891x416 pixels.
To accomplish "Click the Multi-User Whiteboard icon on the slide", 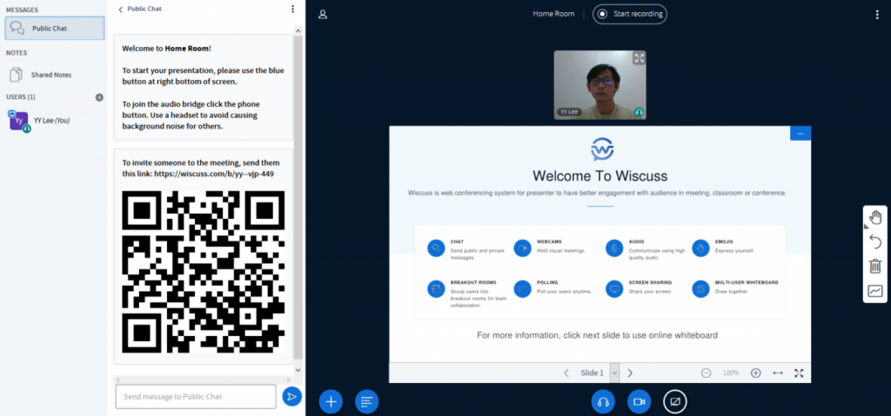I will (x=700, y=289).
